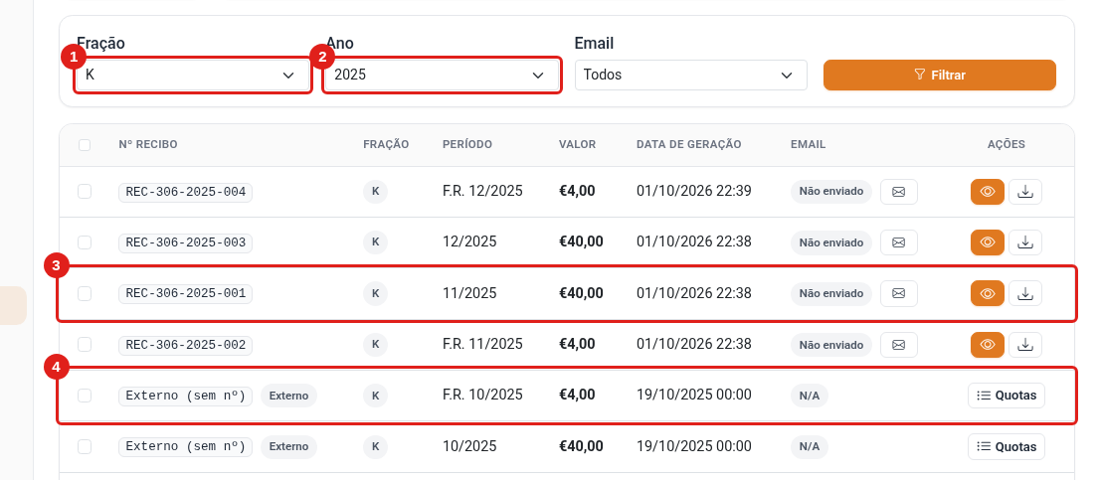Select checkbox of Externo row with period 10/2025

[x=85, y=446]
